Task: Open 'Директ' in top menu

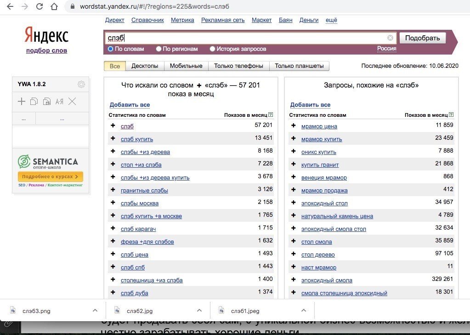Action: click(x=114, y=20)
